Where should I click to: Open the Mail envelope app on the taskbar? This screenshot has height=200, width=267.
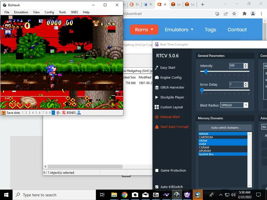(x=145, y=195)
